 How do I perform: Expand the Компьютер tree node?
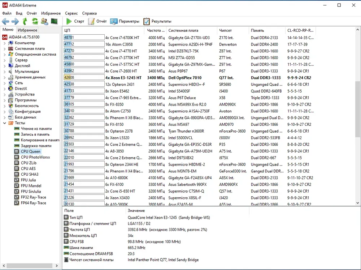click(5, 43)
